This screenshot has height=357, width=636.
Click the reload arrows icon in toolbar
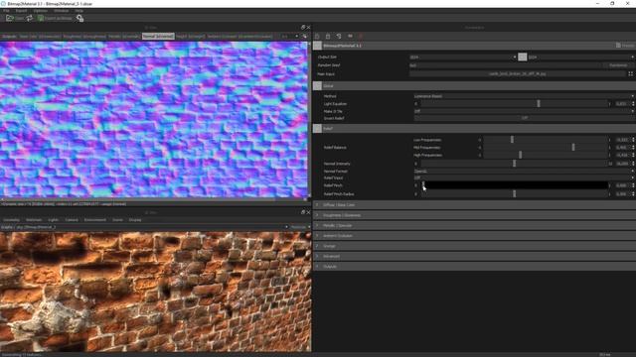pyautogui.click(x=30, y=18)
